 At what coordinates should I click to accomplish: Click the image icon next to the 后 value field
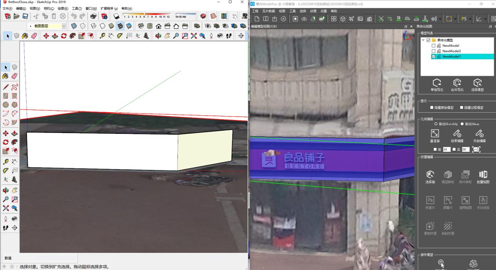coord(476,149)
